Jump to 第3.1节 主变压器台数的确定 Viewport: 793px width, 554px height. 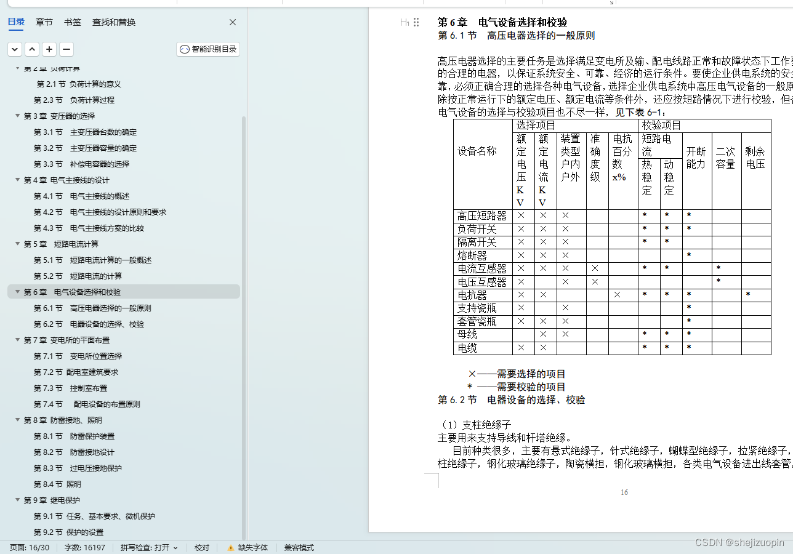(85, 132)
